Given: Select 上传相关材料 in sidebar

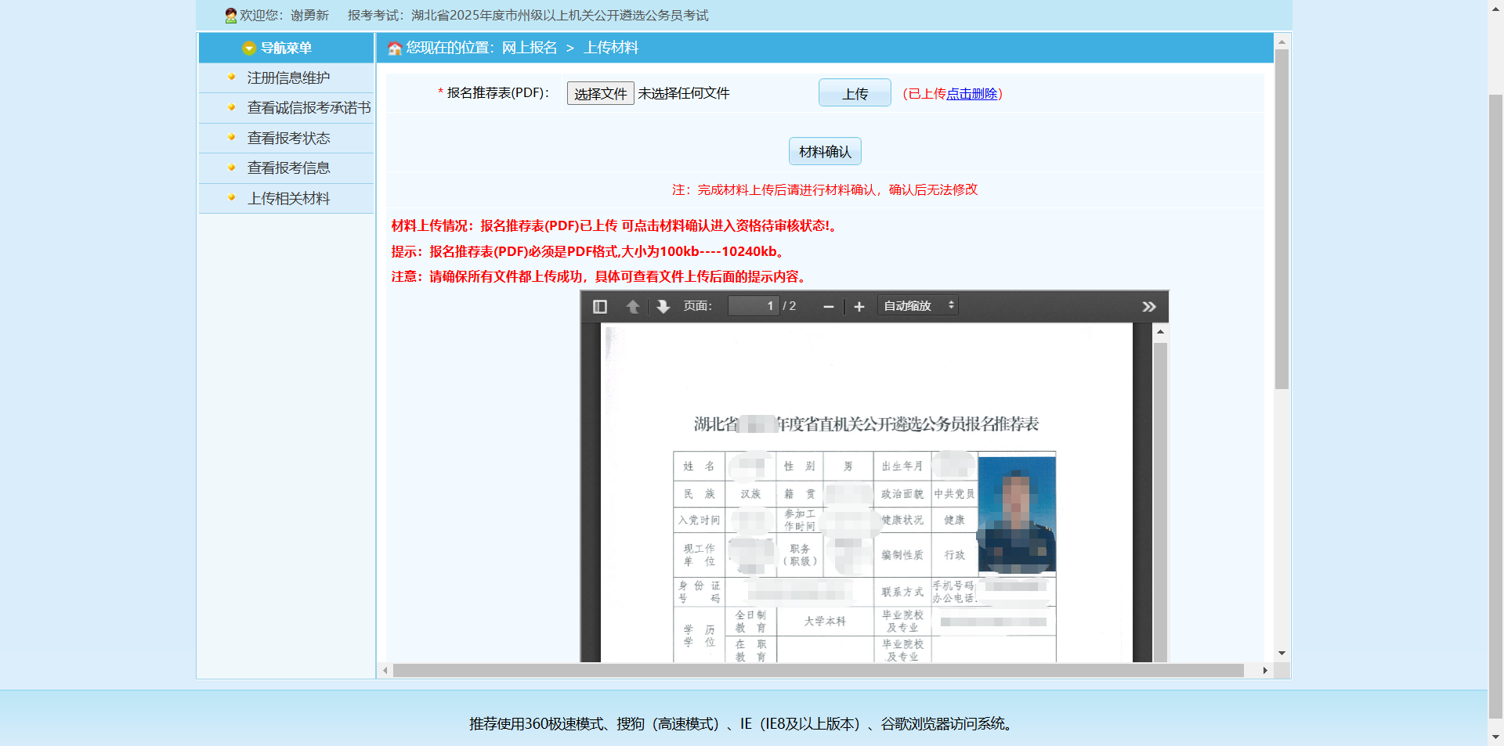Looking at the screenshot, I should [288, 199].
